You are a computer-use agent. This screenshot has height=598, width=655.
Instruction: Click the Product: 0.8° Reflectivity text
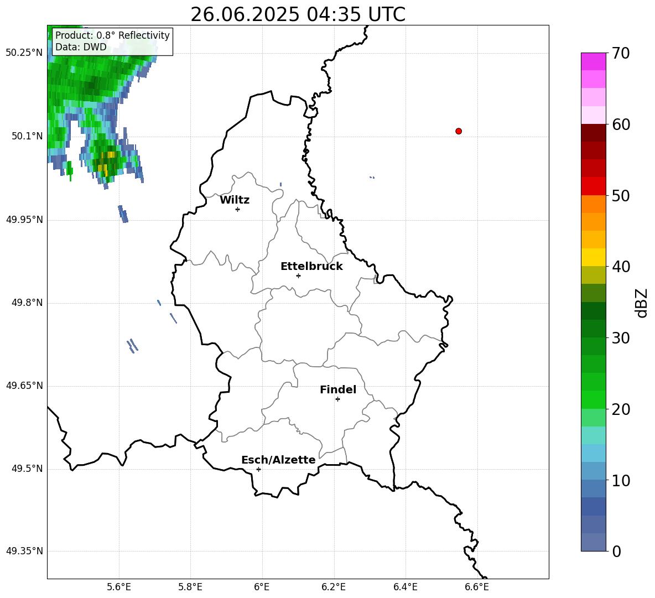pyautogui.click(x=112, y=35)
